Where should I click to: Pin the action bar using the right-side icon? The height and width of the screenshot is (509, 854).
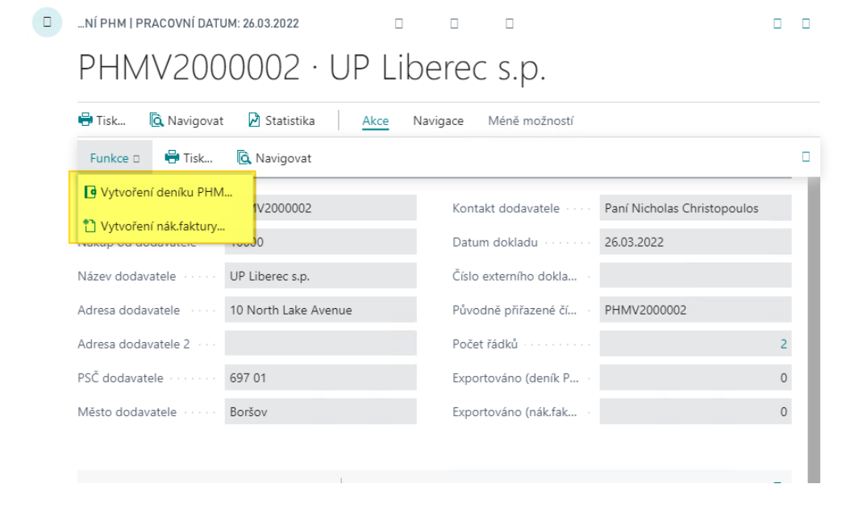point(805,156)
